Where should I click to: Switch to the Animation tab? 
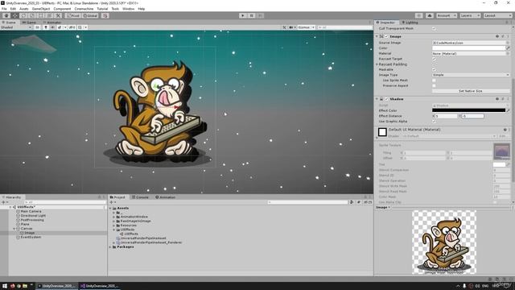click(x=165, y=197)
